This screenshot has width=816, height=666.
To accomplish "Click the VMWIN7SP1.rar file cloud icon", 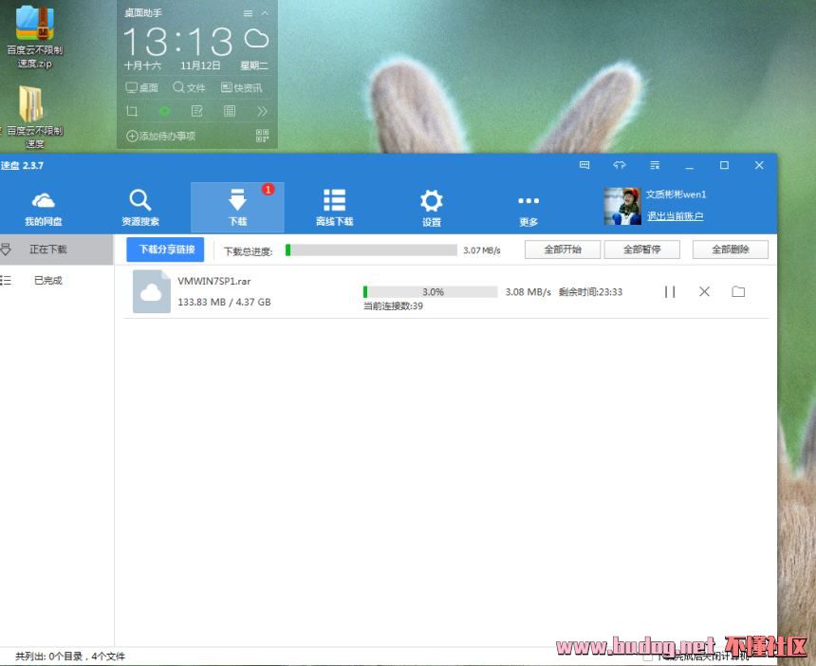I will coord(152,291).
